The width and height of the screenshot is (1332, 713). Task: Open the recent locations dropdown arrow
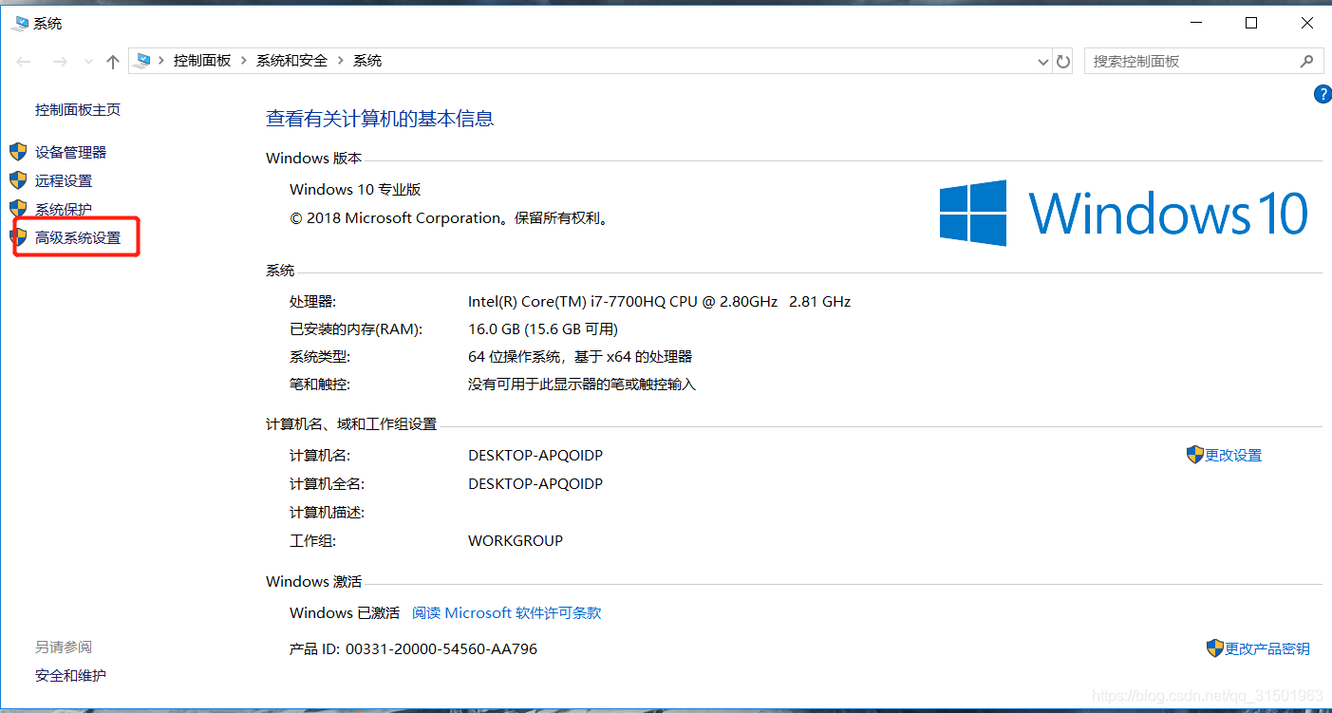tap(89, 62)
